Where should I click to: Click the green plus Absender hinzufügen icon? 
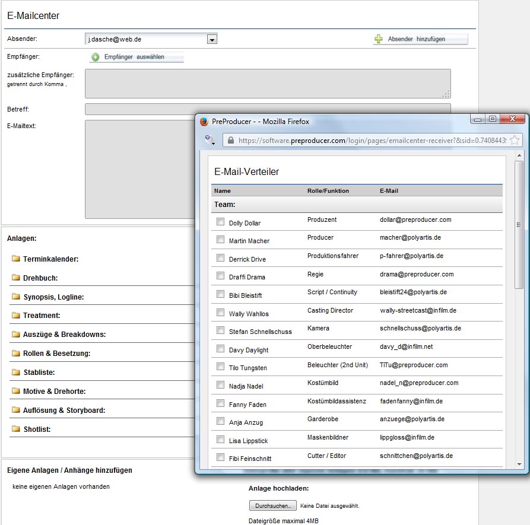(378, 39)
